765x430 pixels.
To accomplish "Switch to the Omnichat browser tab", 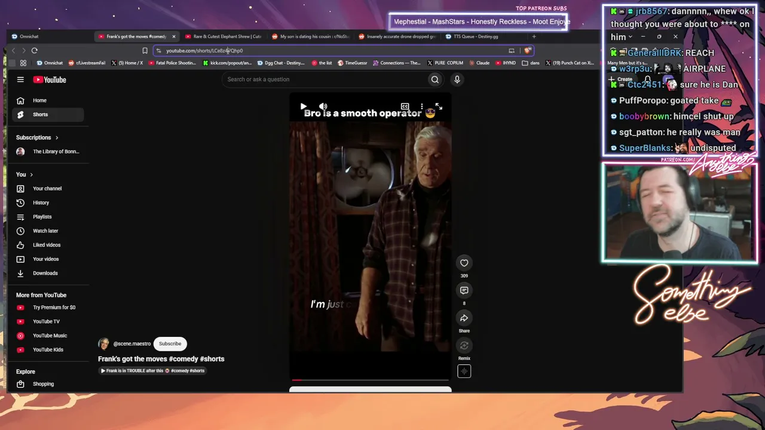I will coord(50,36).
